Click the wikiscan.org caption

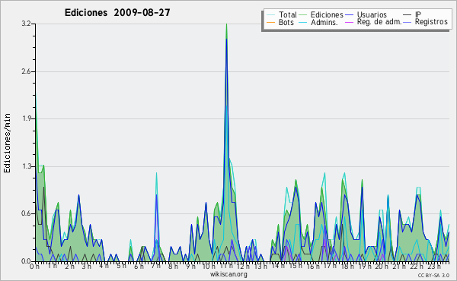pyautogui.click(x=228, y=274)
